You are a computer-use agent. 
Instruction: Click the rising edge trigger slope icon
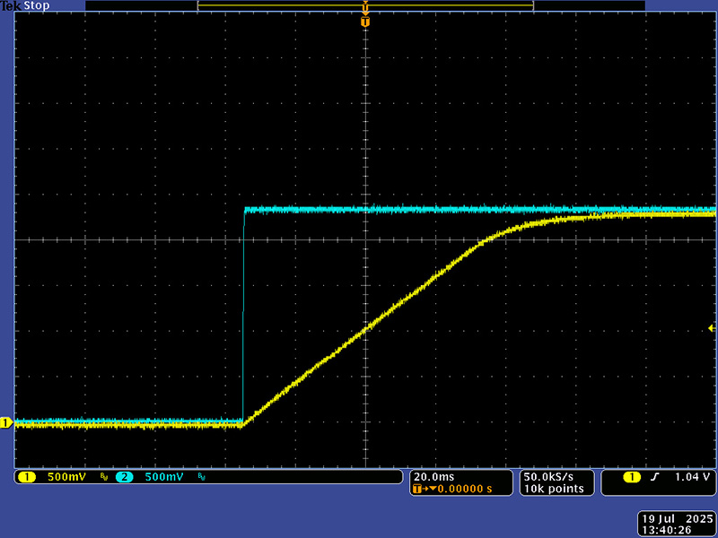654,477
